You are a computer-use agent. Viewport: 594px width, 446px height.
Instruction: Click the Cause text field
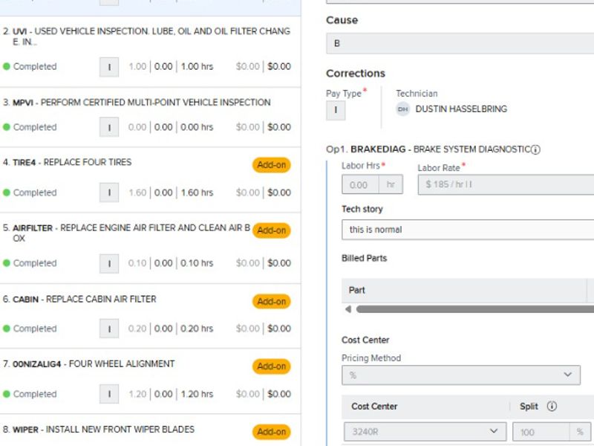(460, 44)
